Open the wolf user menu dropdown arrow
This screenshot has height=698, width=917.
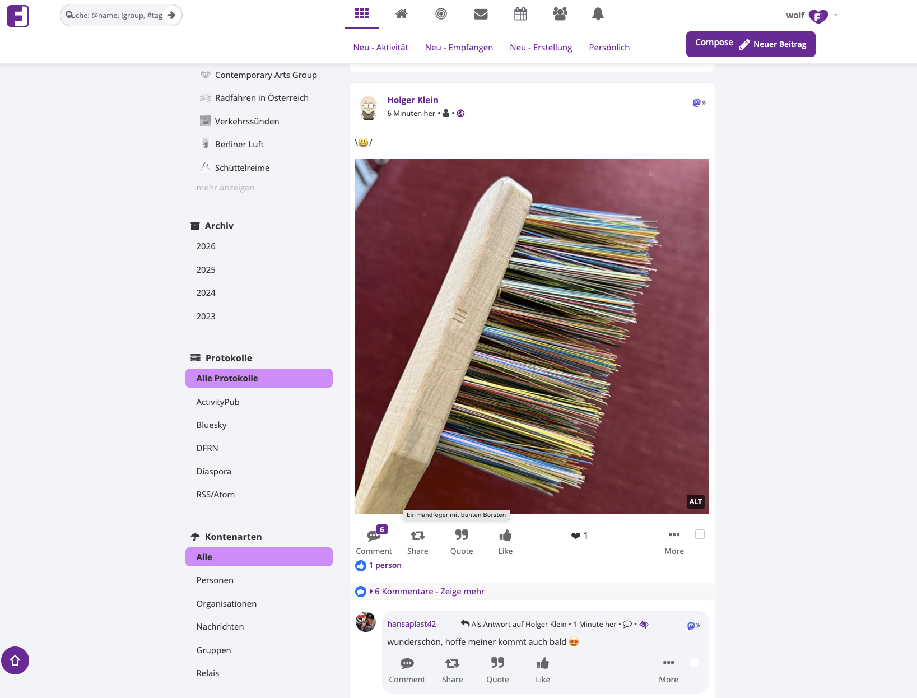[x=836, y=15]
